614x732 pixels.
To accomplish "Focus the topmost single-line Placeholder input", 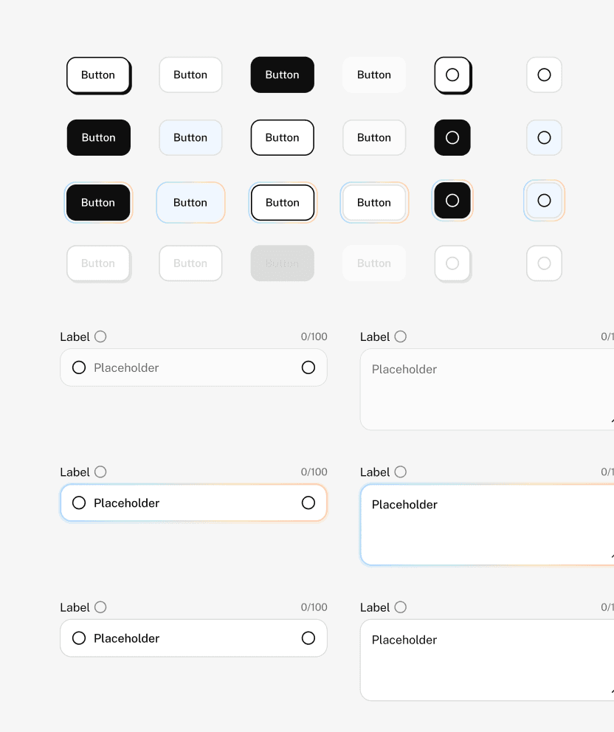I will (194, 367).
